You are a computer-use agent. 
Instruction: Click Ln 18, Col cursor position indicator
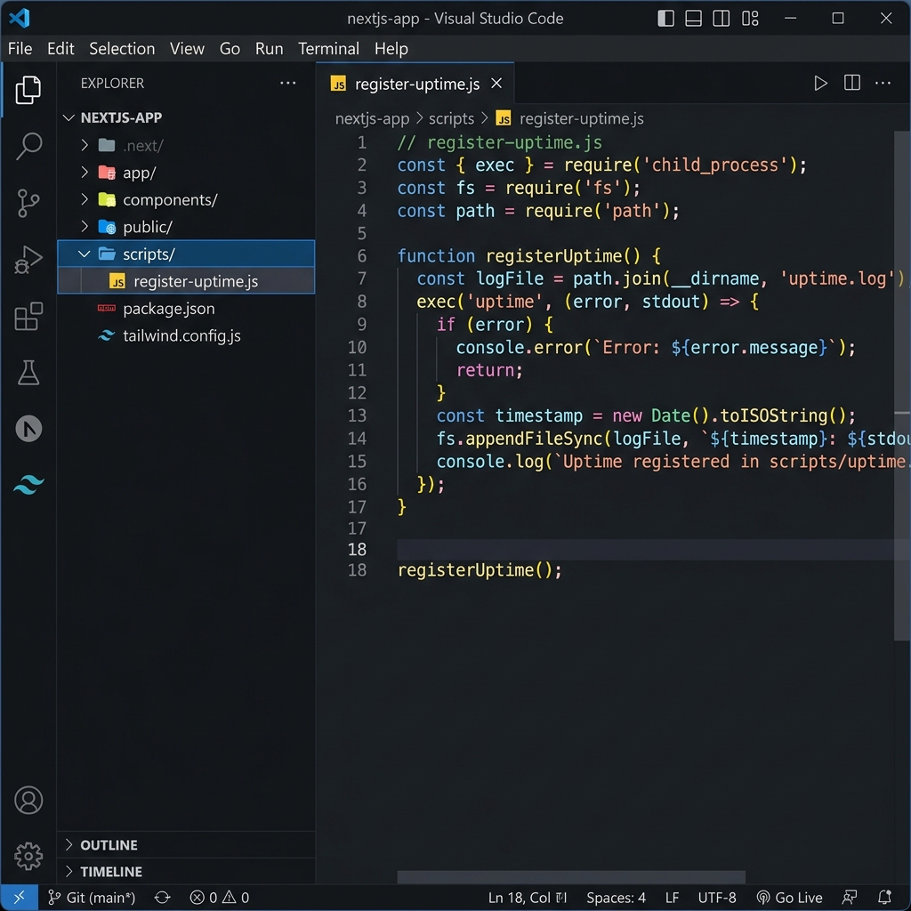point(527,898)
